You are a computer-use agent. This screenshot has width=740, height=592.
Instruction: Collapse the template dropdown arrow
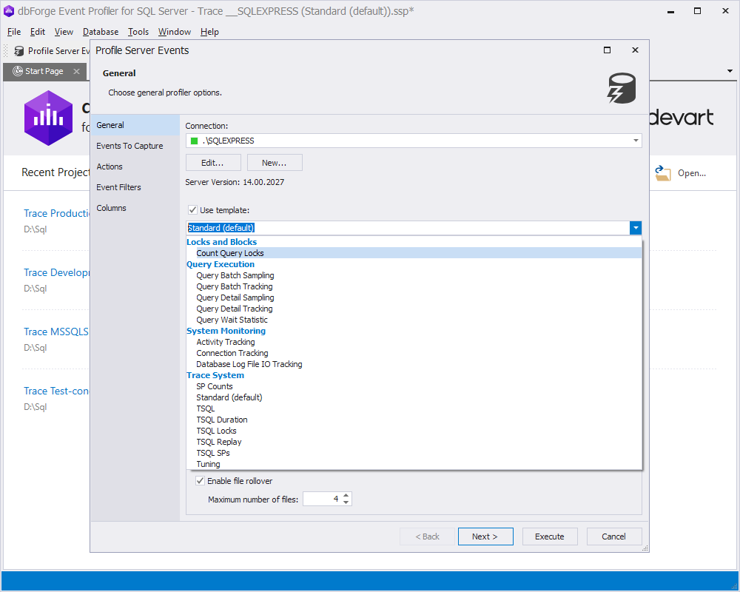click(636, 228)
